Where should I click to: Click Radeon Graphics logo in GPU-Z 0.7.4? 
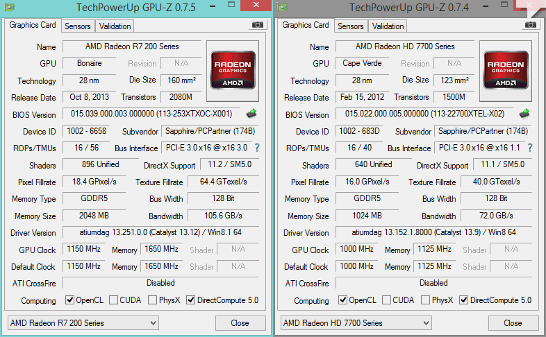506,71
